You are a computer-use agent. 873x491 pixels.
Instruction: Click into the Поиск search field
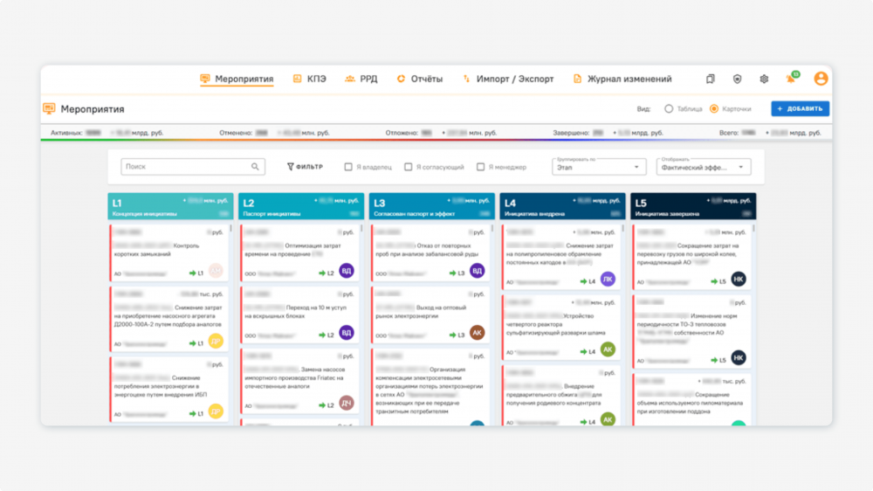click(x=193, y=167)
